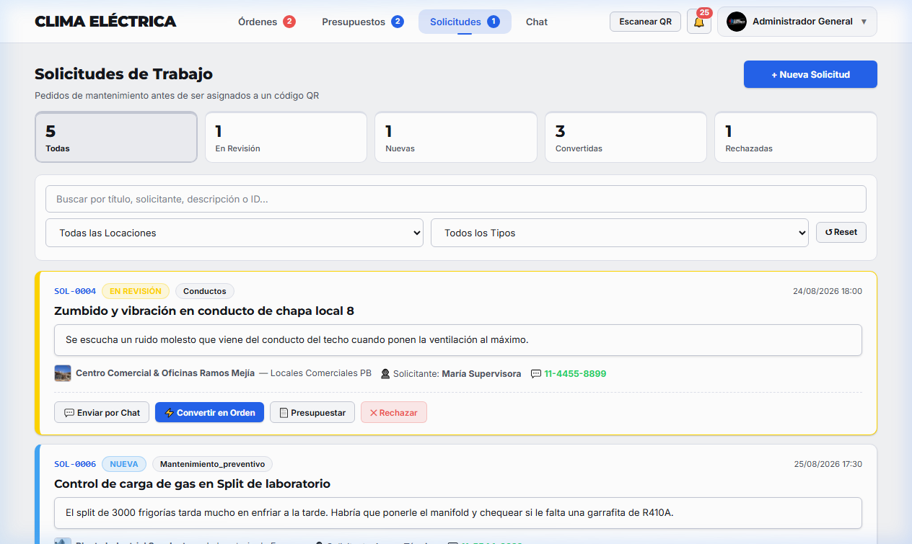Open the notifications bell icon

698,22
